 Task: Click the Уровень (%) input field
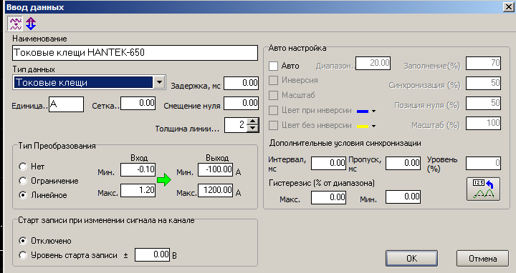coord(484,164)
